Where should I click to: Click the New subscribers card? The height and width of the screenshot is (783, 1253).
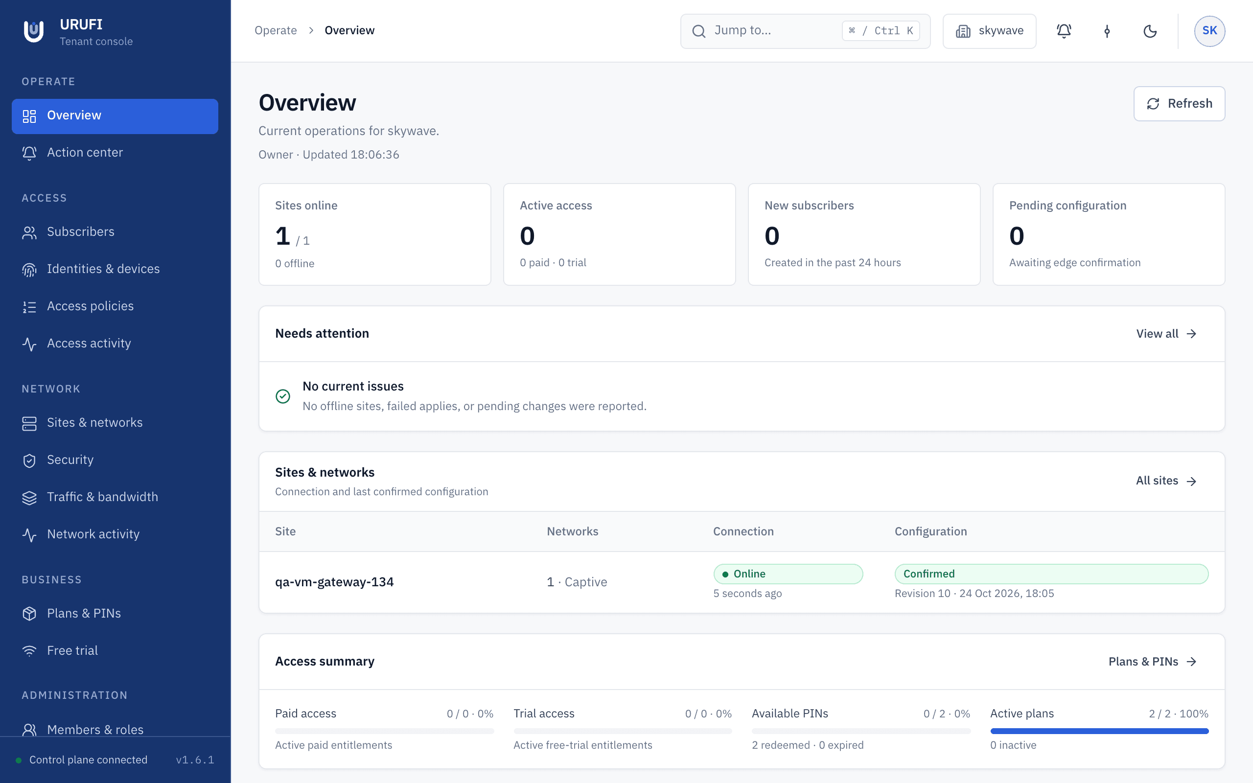(864, 234)
